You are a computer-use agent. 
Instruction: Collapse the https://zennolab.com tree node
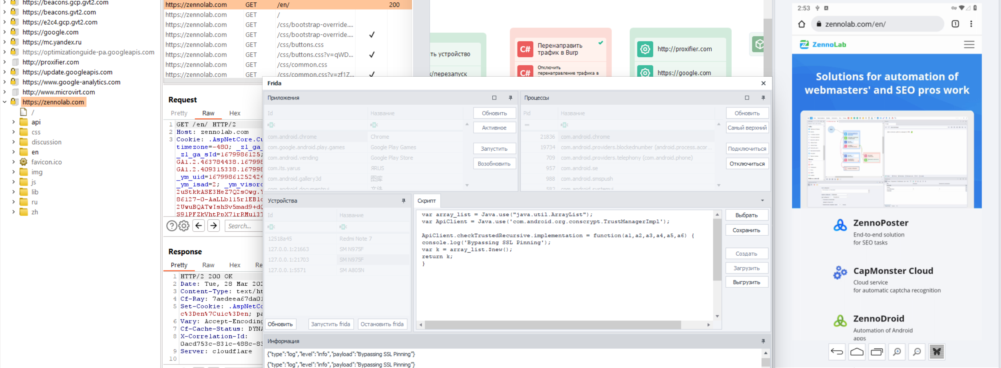pyautogui.click(x=4, y=102)
